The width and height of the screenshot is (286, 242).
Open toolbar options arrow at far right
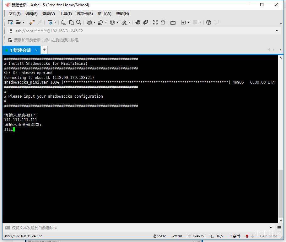[281, 24]
